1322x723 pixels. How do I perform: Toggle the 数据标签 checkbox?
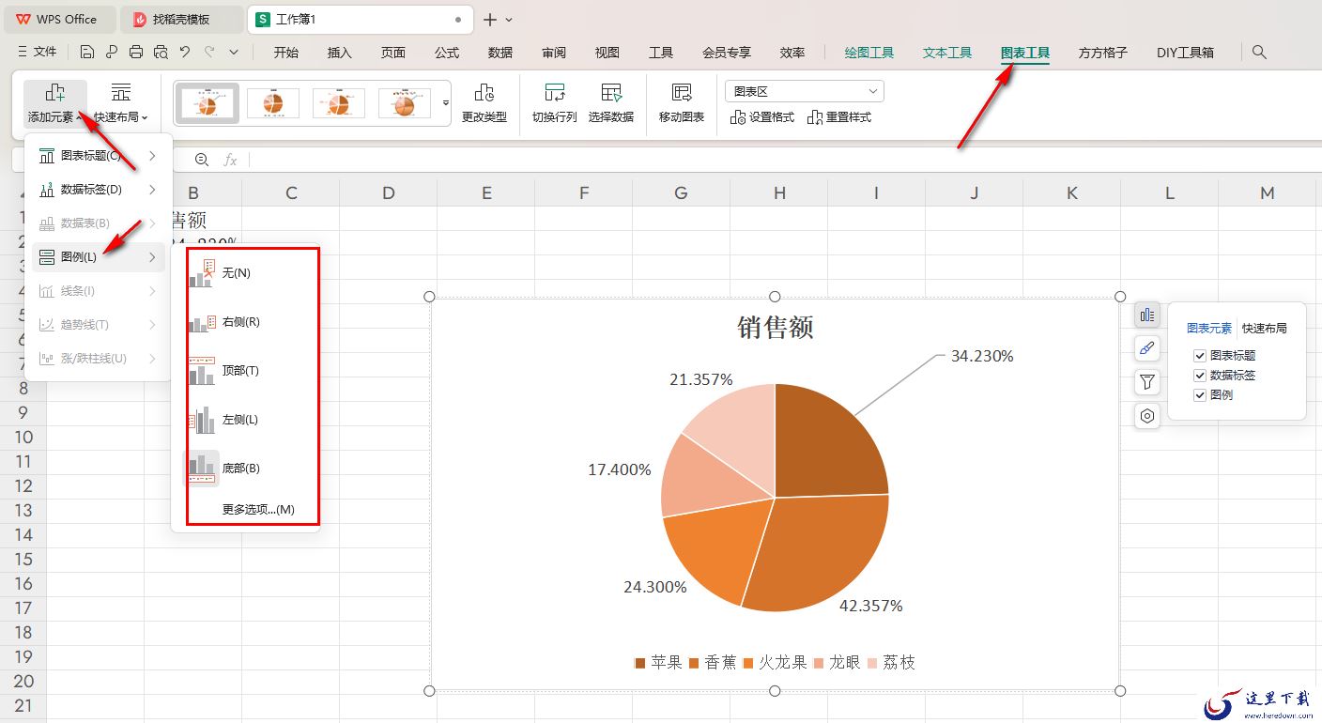[x=1200, y=376]
